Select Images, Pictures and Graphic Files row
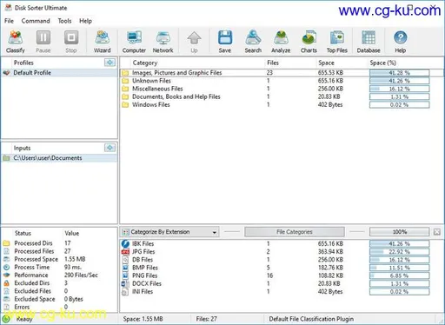 [x=281, y=73]
